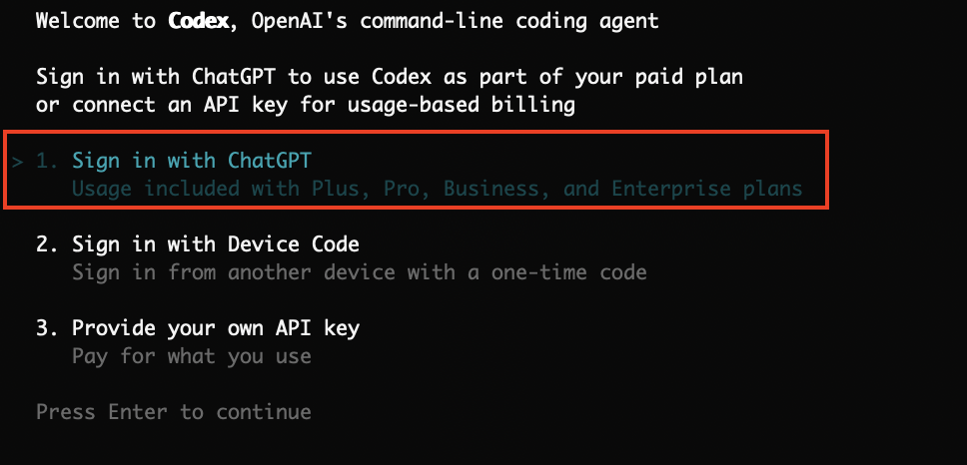Image resolution: width=967 pixels, height=465 pixels.
Task: Click the bold 'Codex' word in welcome line
Action: [199, 21]
